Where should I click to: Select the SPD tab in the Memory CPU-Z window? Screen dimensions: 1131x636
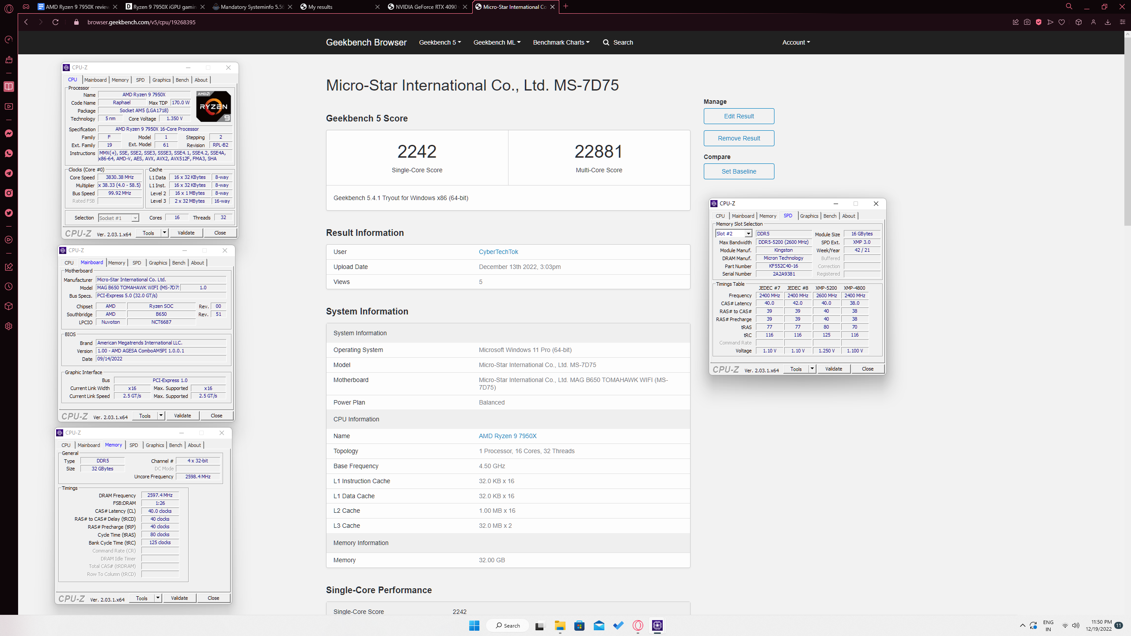click(133, 445)
